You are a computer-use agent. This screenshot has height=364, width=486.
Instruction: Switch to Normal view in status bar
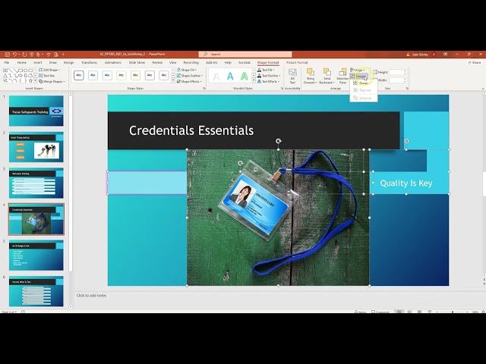pos(399,312)
